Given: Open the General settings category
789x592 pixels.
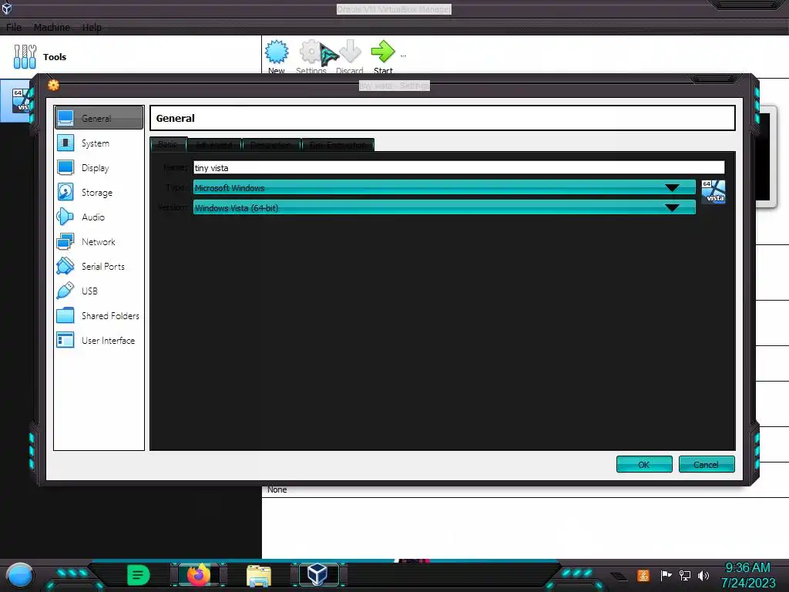Looking at the screenshot, I should pos(99,118).
